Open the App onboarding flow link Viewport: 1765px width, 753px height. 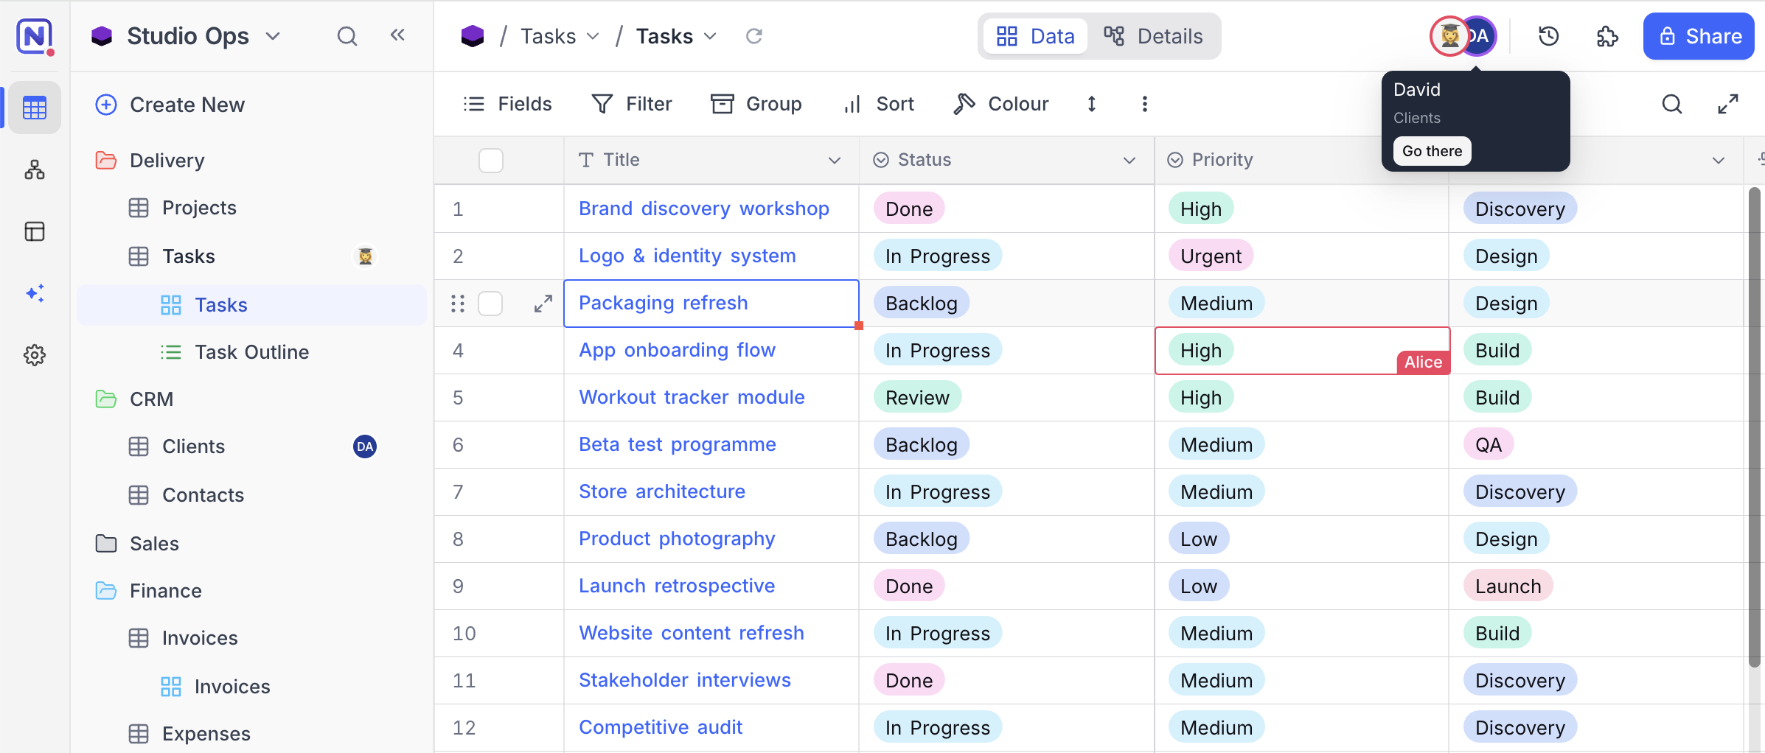click(677, 350)
